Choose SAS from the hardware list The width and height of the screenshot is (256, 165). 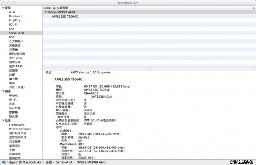pos(12,29)
